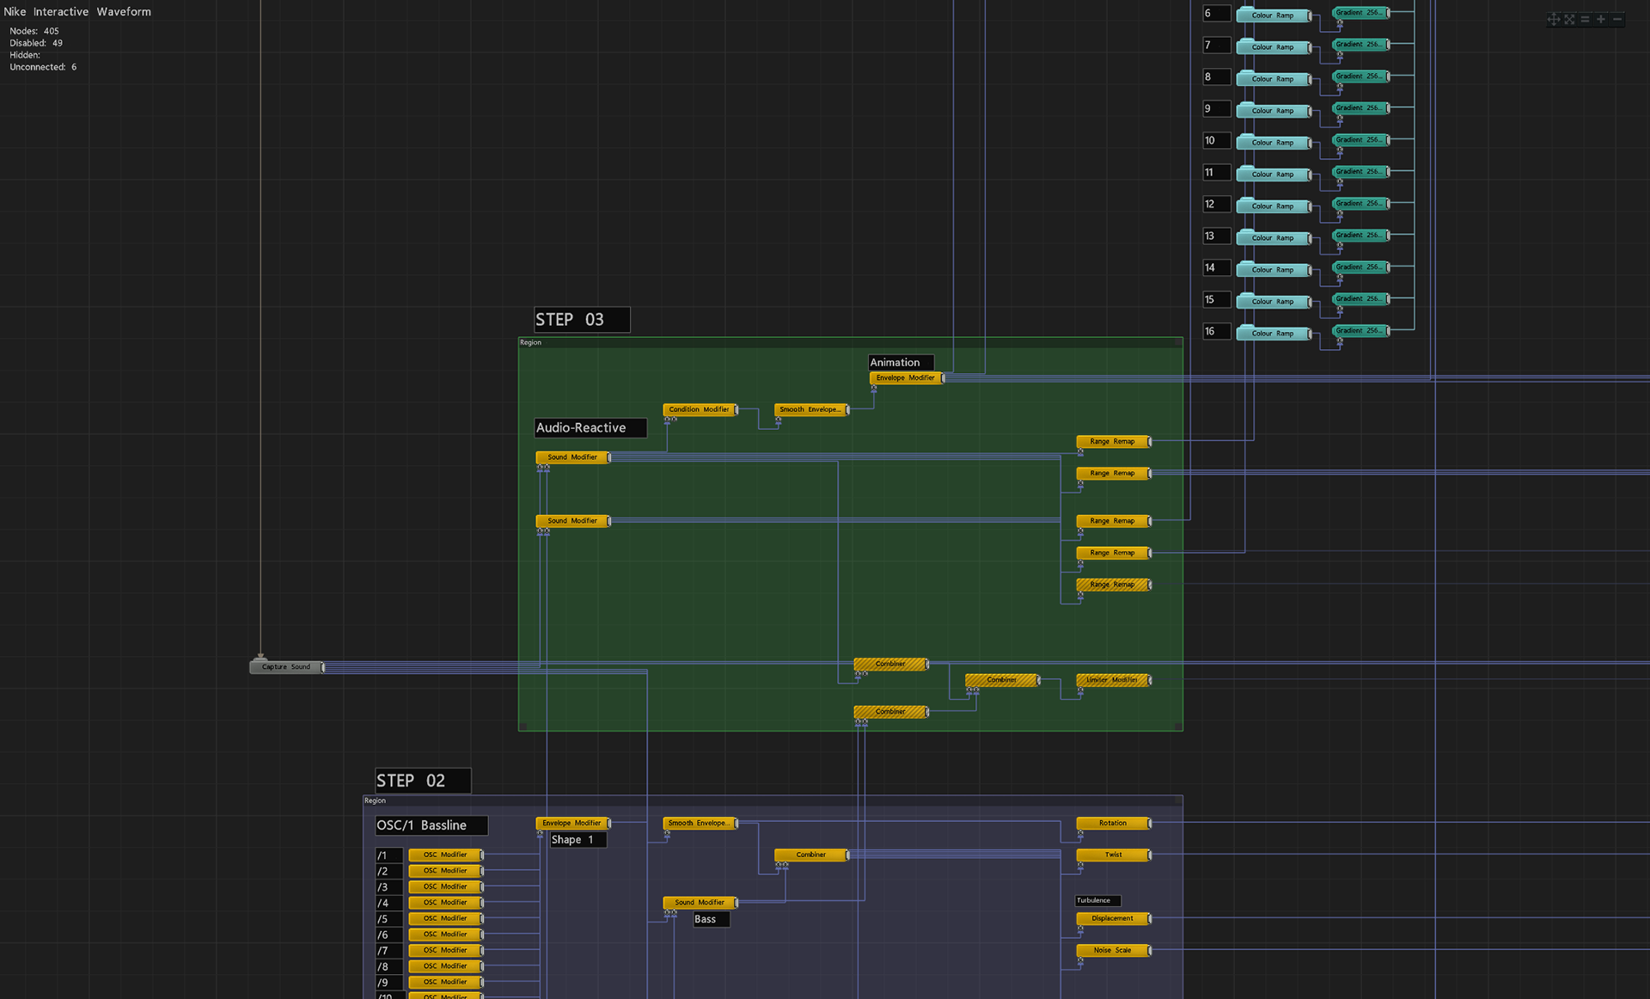Select the OSC/1 Bassline label
The height and width of the screenshot is (999, 1650).
tap(431, 825)
